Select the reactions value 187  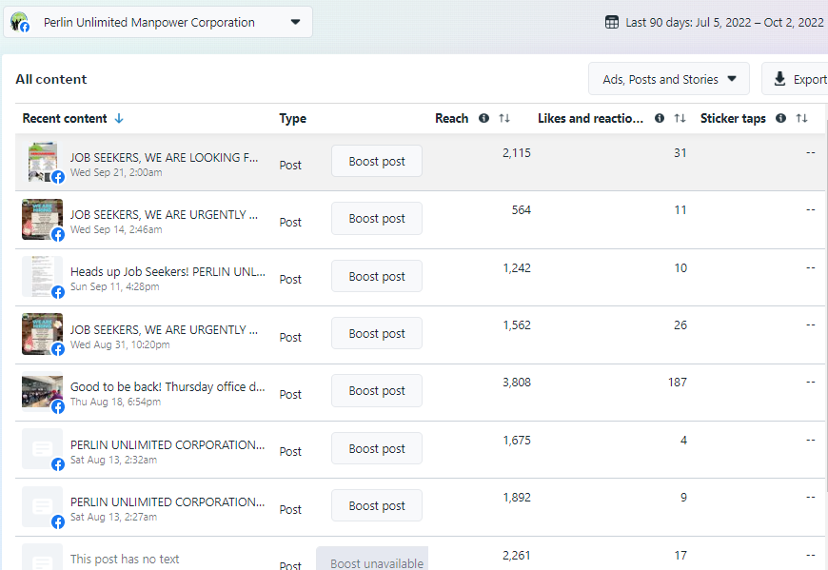point(677,383)
